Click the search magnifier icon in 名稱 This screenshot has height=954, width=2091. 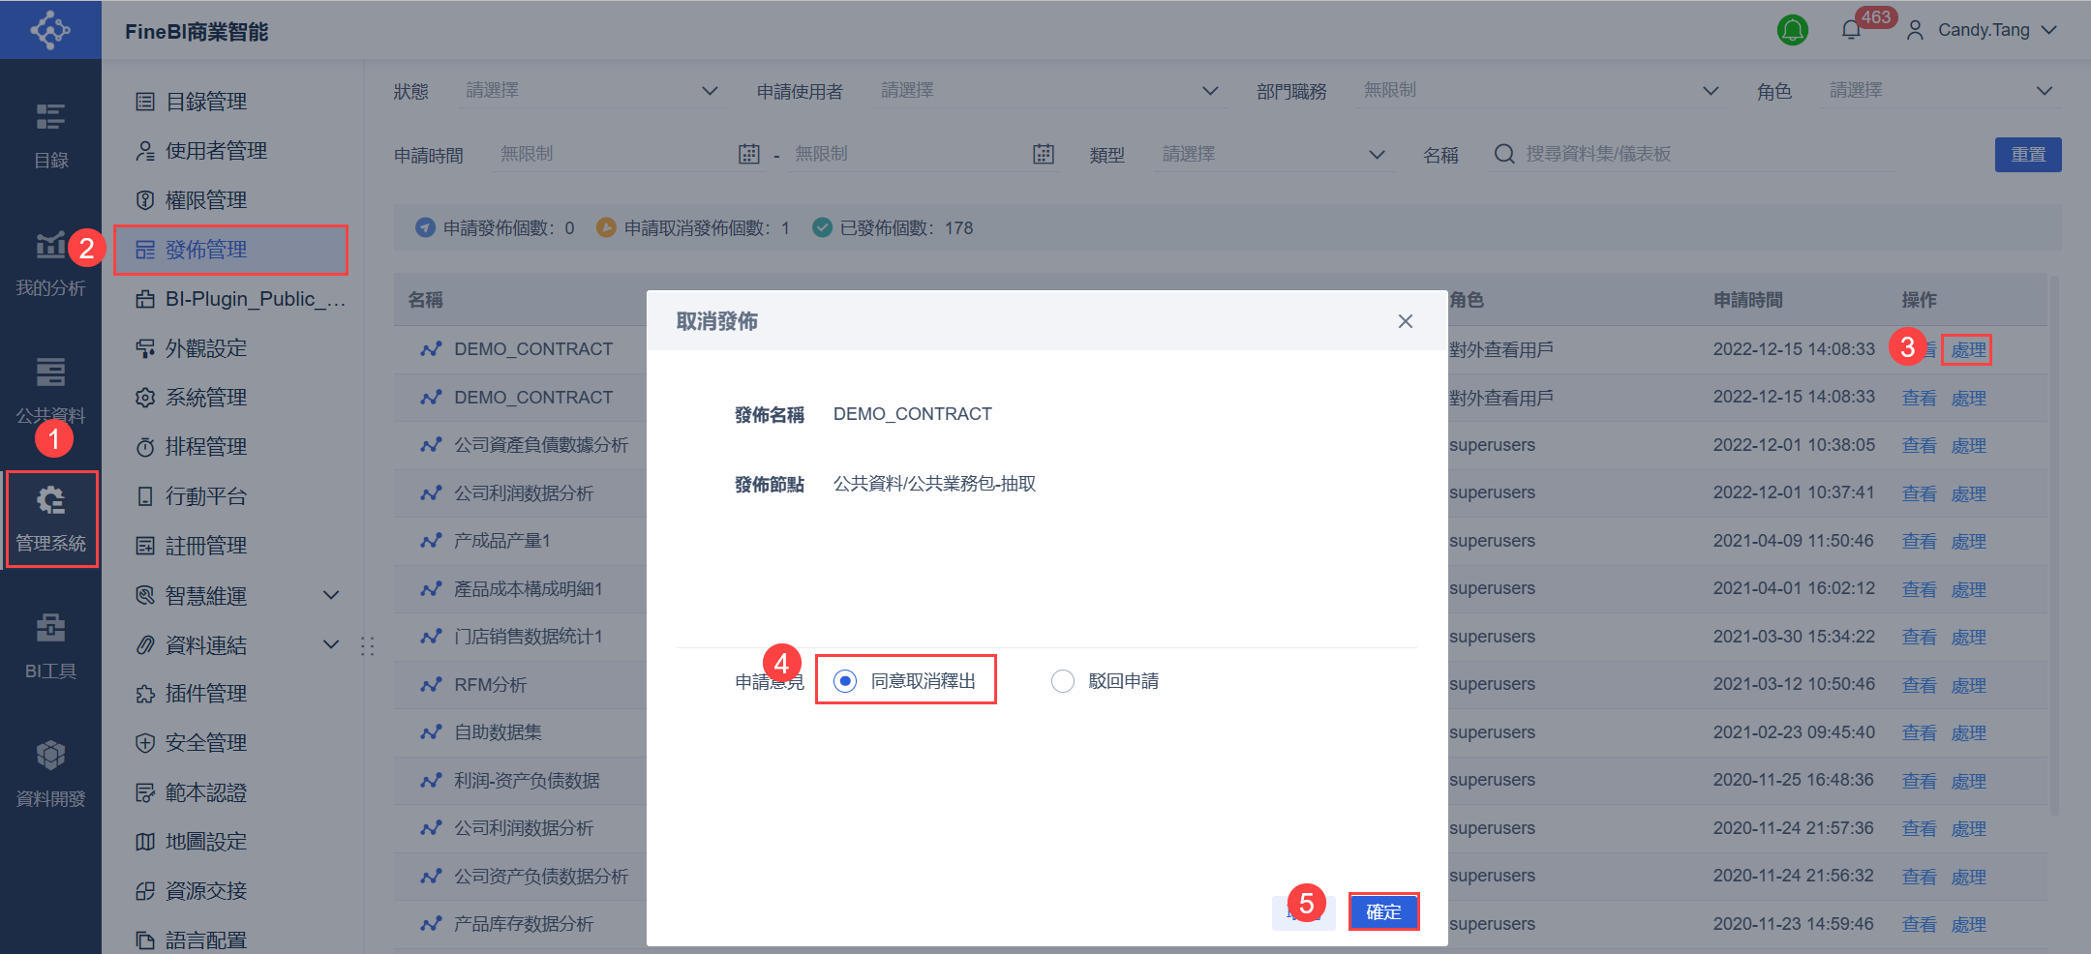(1503, 154)
